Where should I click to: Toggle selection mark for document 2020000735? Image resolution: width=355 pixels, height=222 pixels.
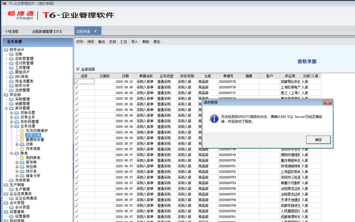tap(77, 82)
